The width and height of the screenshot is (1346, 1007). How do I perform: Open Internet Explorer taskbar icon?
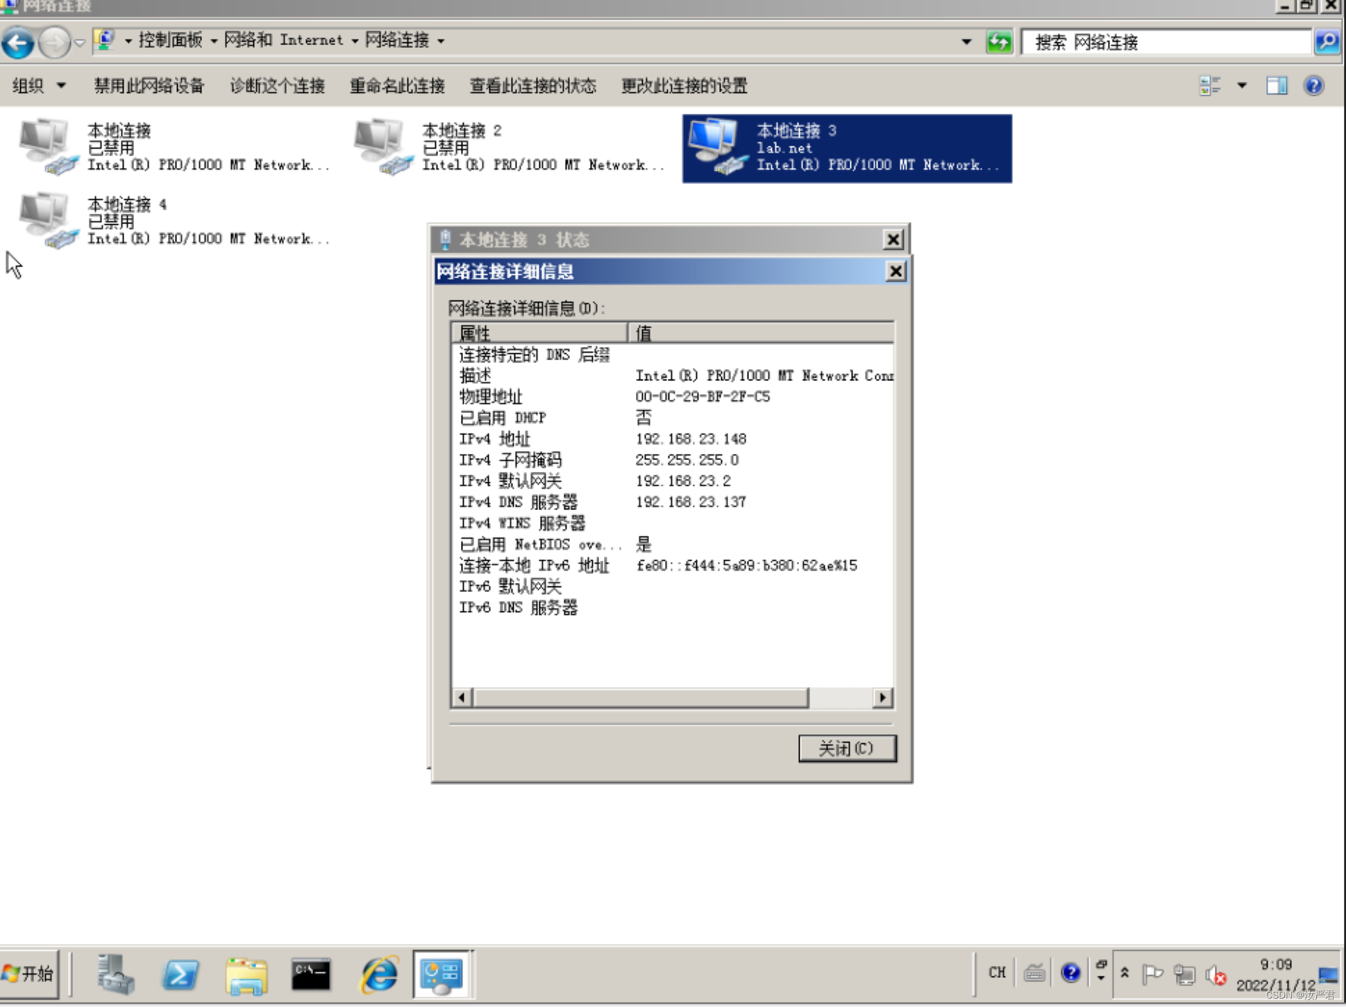[x=379, y=974]
